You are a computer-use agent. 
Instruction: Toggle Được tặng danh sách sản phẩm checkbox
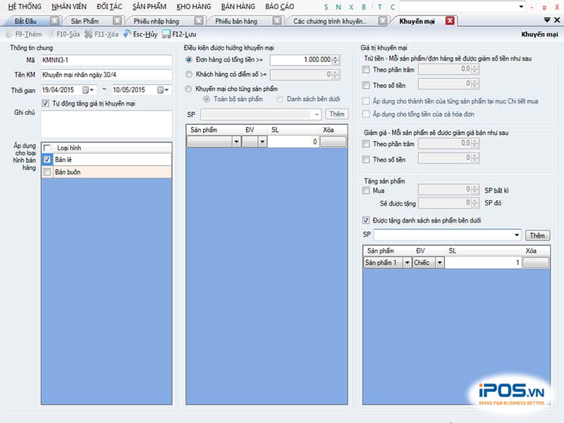click(x=365, y=220)
